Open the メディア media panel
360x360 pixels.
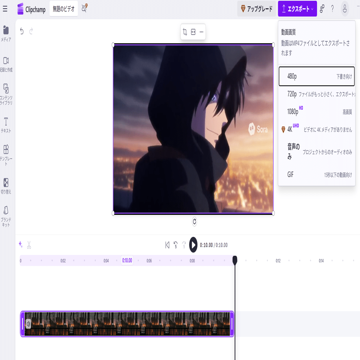tap(6, 33)
